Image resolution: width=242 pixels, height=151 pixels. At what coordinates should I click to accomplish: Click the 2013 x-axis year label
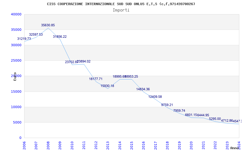(108, 145)
